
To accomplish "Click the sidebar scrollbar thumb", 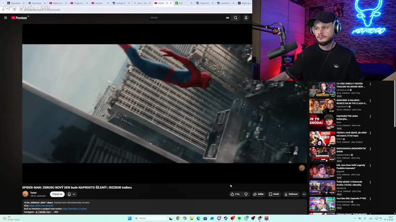I will (395, 104).
